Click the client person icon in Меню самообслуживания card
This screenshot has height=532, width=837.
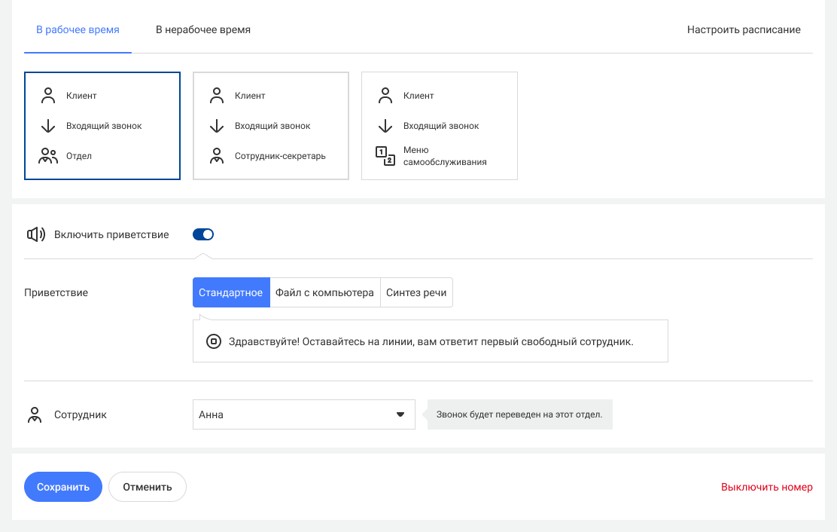(x=385, y=96)
